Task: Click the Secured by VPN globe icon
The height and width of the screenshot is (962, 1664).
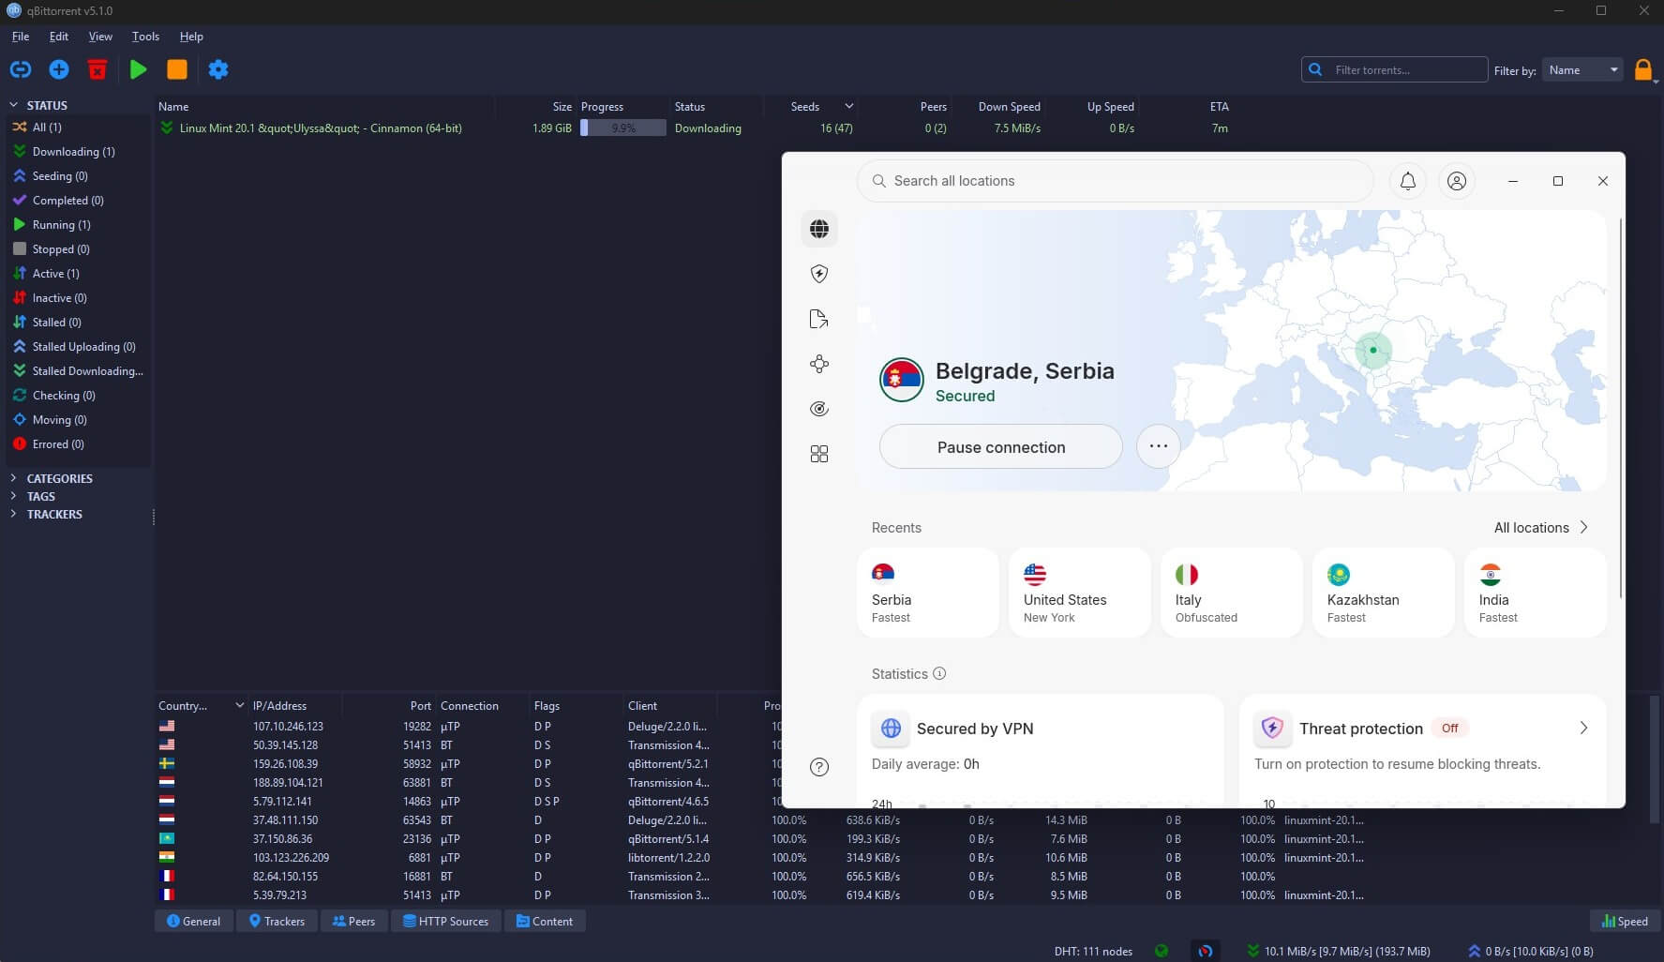Action: pos(891,728)
